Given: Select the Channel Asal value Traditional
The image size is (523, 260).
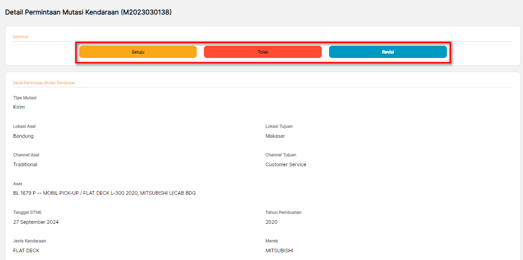Looking at the screenshot, I should [x=25, y=164].
